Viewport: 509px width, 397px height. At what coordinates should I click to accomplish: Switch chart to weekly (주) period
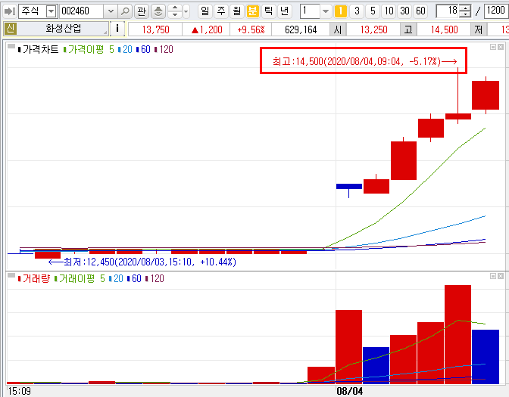220,11
